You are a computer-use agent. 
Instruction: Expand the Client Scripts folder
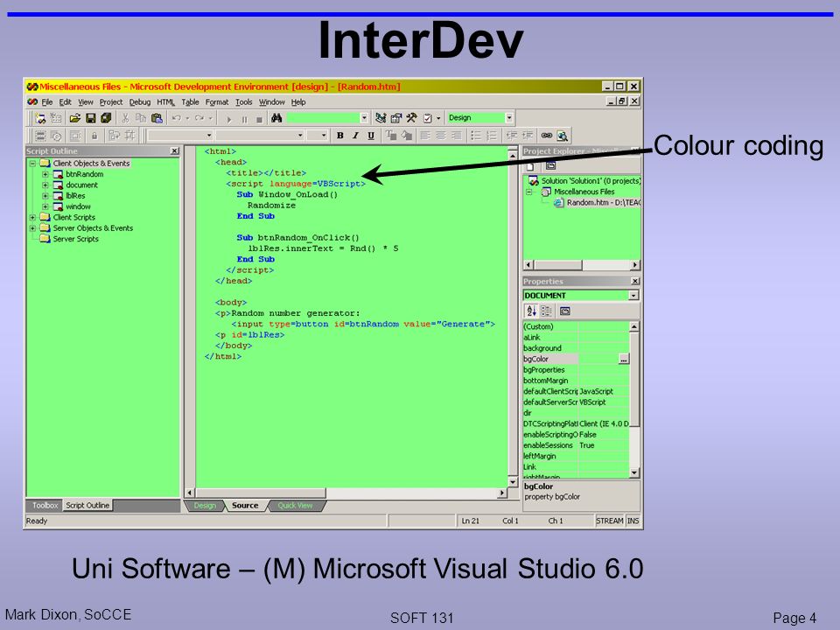(32, 217)
